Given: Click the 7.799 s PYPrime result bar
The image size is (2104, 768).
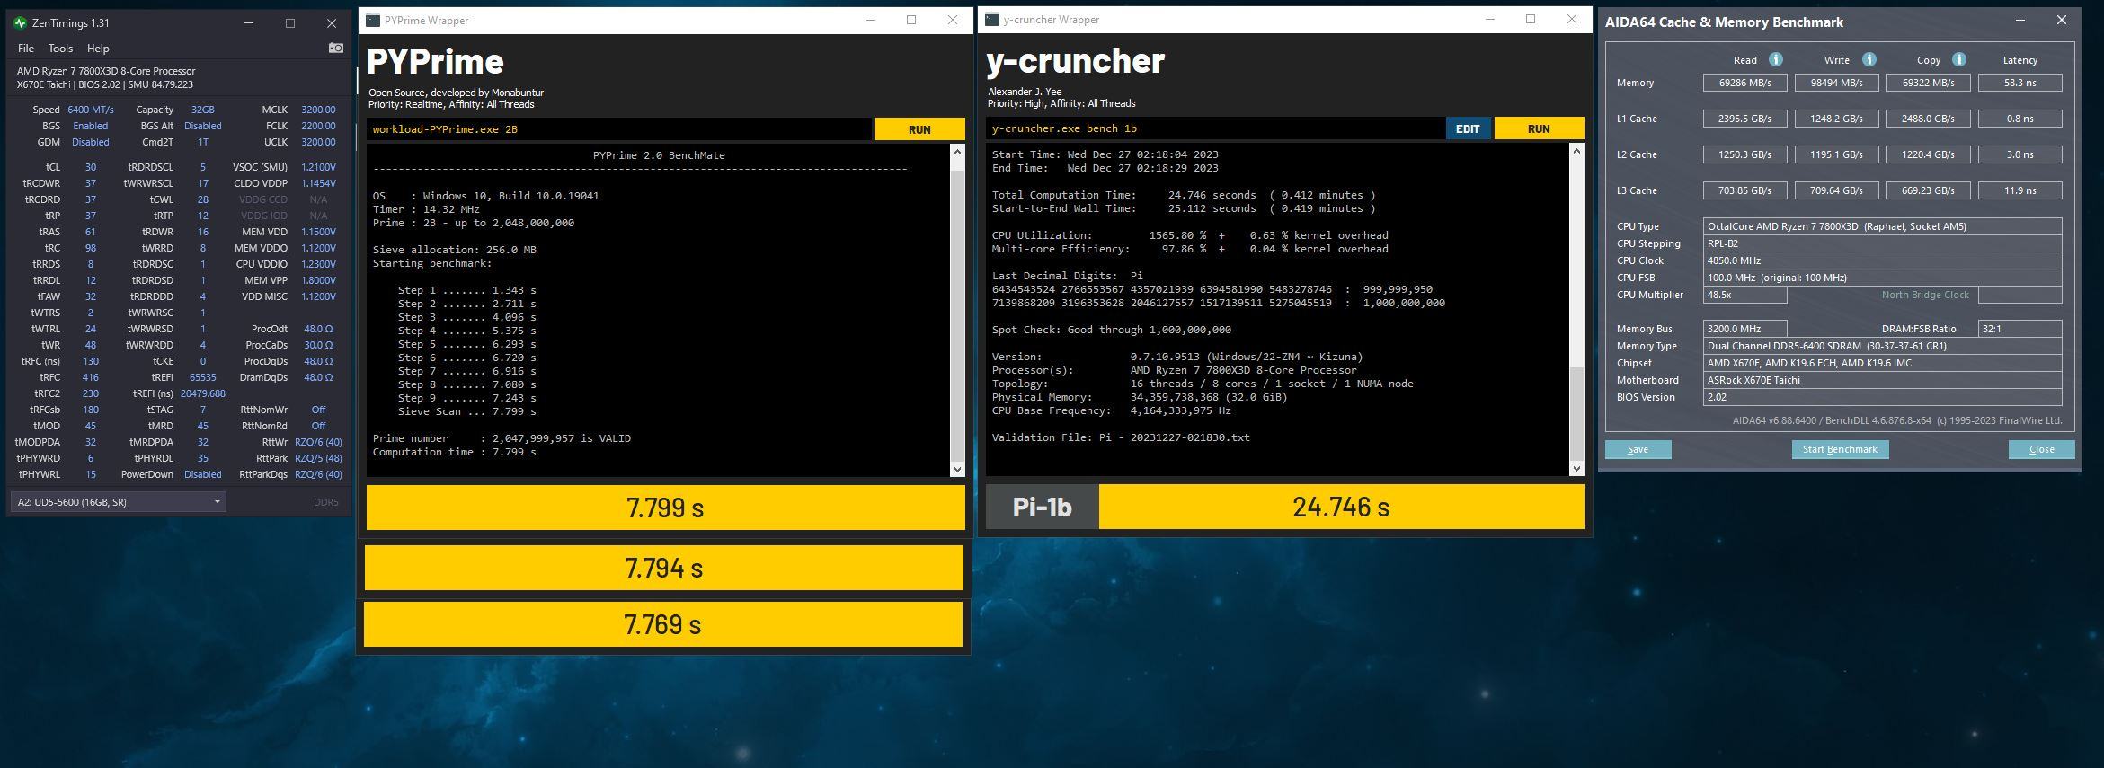Looking at the screenshot, I should 665,508.
